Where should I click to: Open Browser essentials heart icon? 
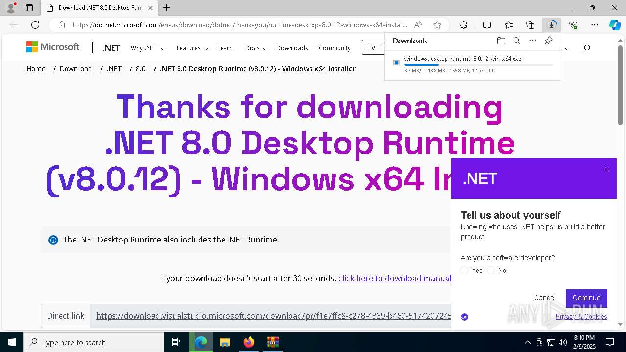[573, 25]
